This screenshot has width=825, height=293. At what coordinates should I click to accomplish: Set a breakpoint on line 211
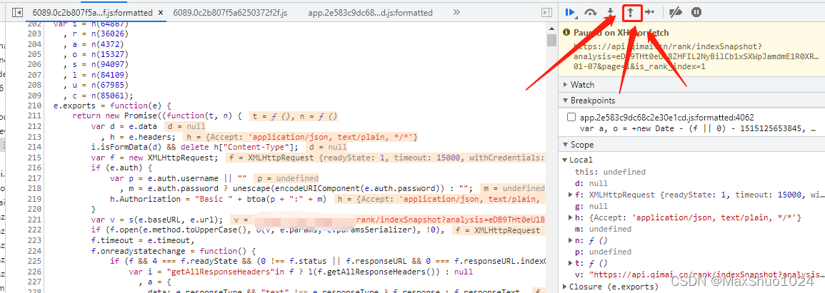35,115
